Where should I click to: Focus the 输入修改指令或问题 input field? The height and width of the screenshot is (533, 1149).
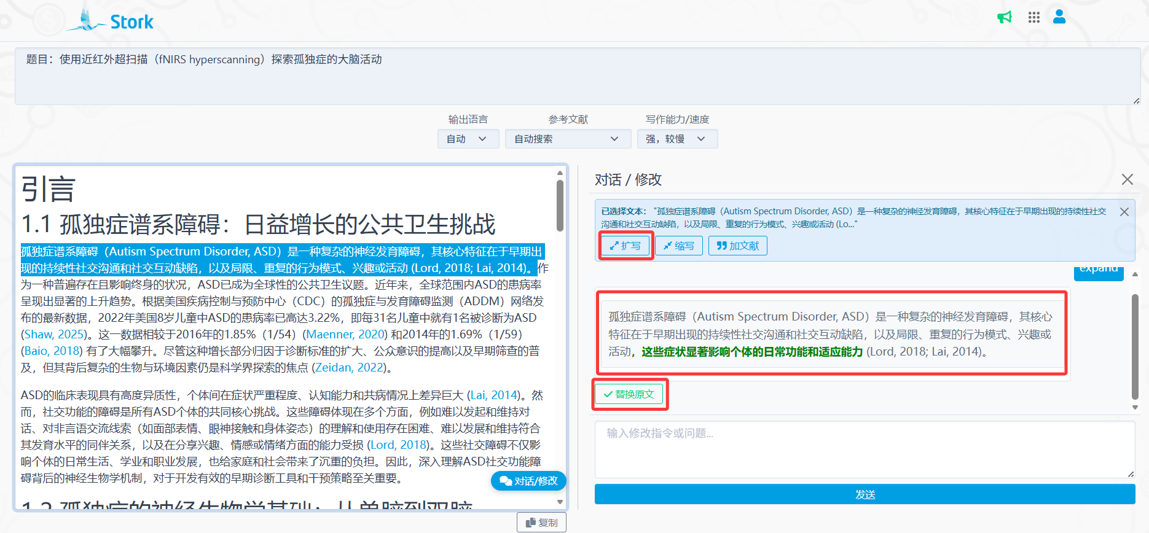[x=865, y=449]
